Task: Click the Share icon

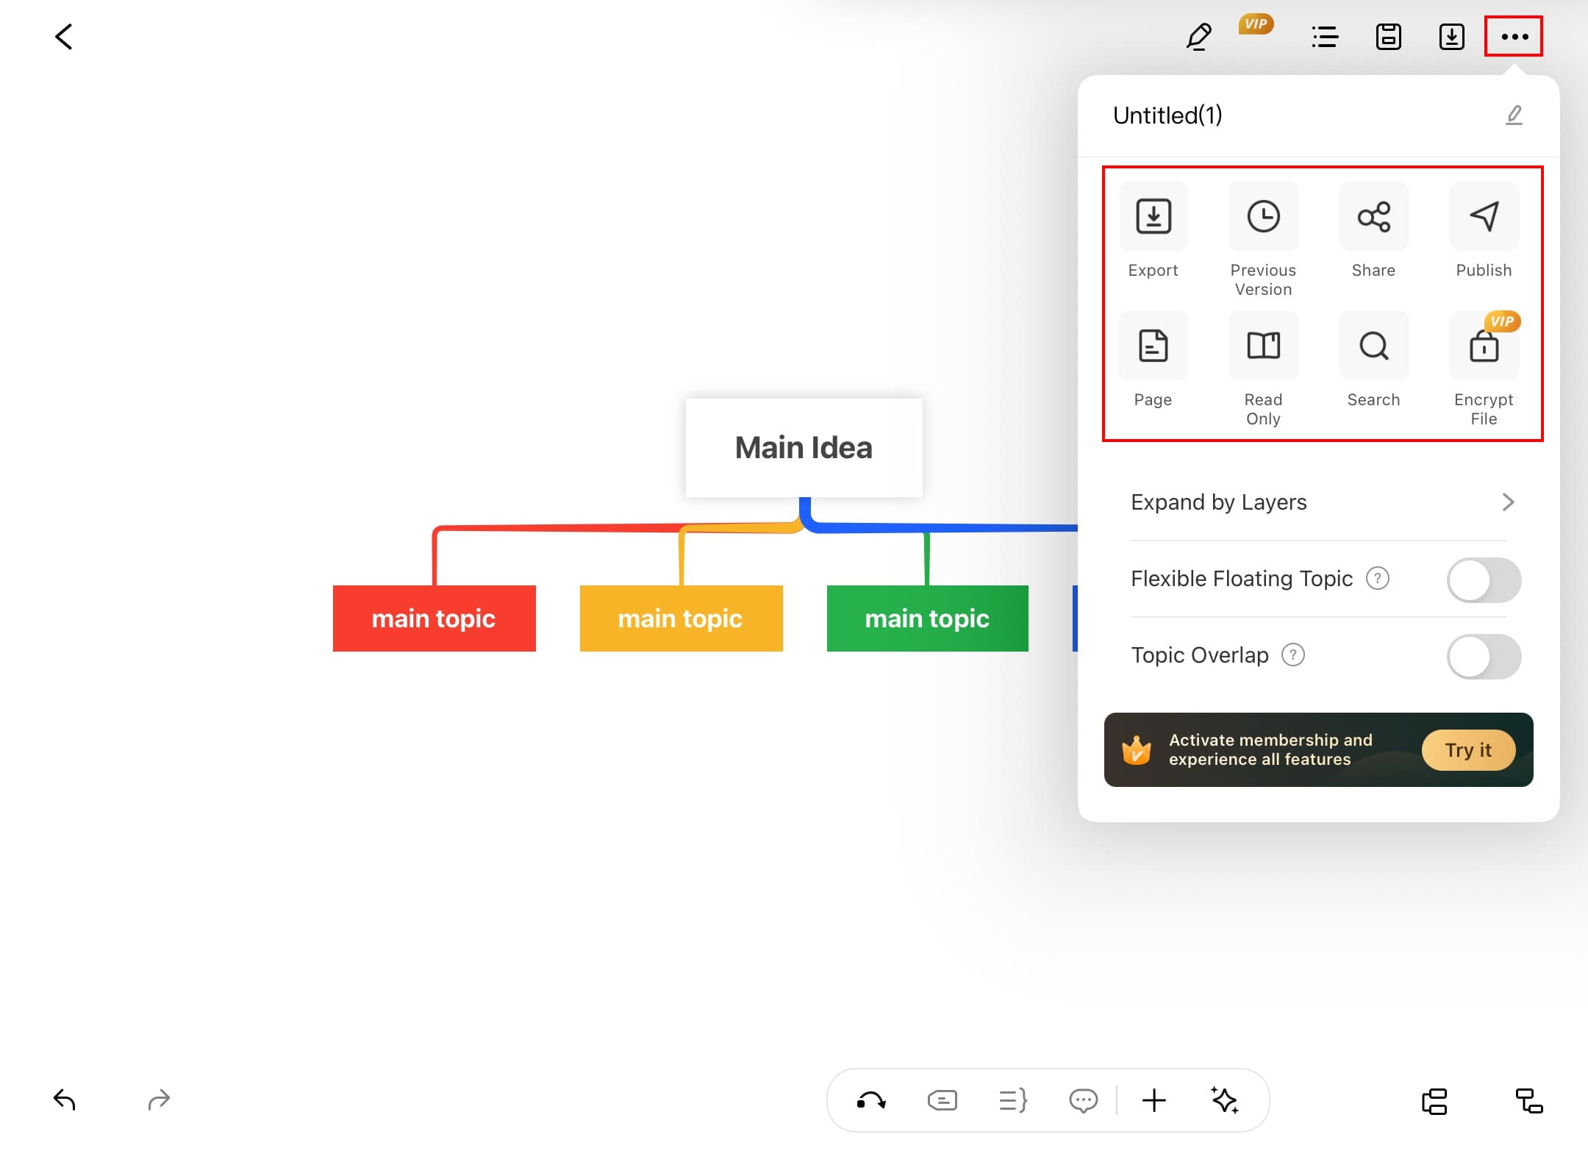Action: [1373, 216]
